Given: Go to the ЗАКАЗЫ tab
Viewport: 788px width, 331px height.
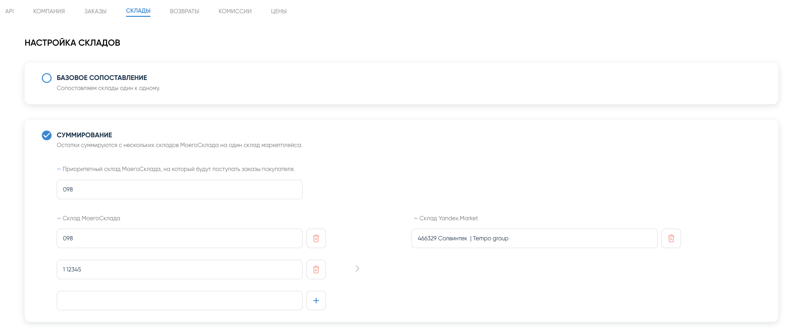Looking at the screenshot, I should [95, 11].
